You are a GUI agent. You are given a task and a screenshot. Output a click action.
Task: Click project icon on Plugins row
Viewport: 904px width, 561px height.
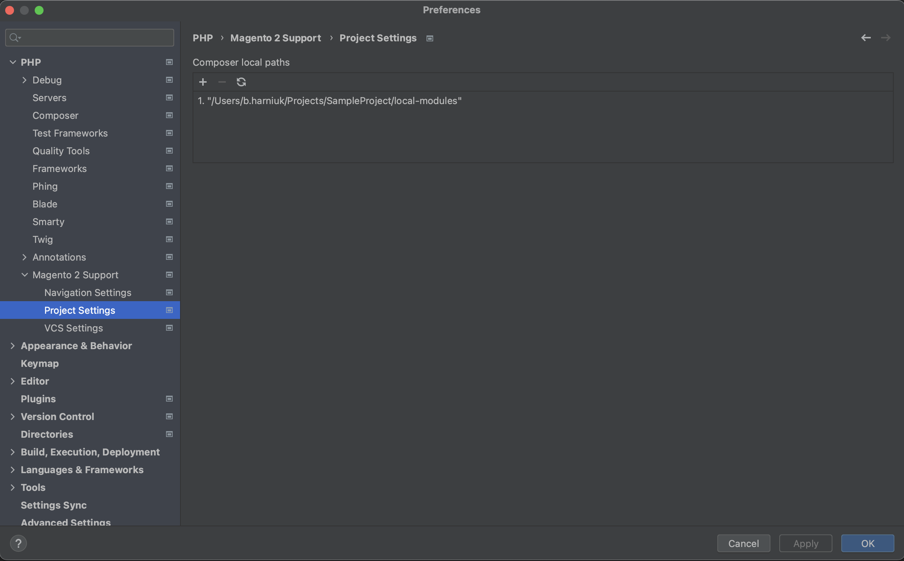point(169,399)
